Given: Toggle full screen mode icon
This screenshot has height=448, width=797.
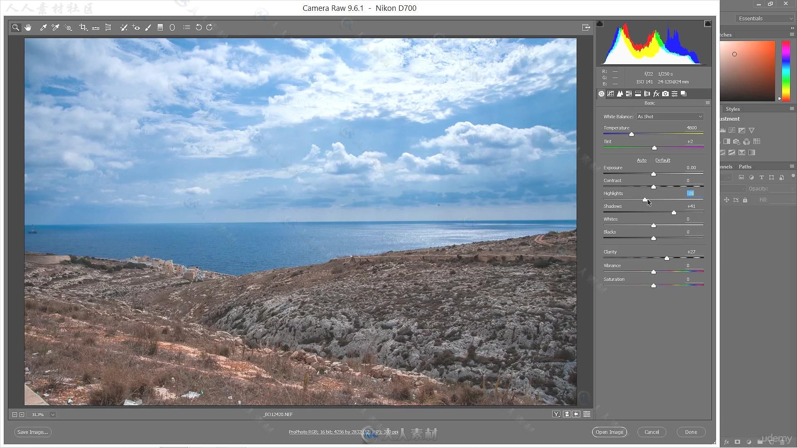Looking at the screenshot, I should point(586,27).
